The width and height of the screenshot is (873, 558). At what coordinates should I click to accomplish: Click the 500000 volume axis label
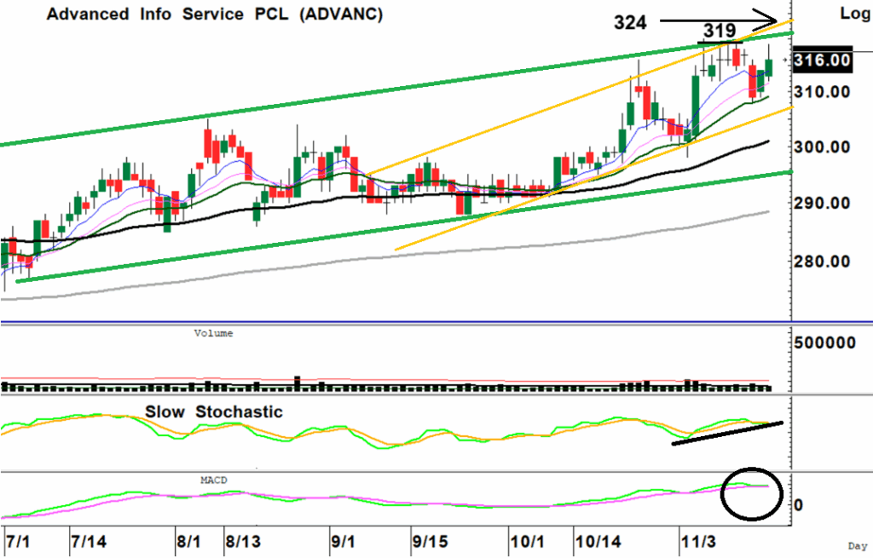(x=824, y=342)
